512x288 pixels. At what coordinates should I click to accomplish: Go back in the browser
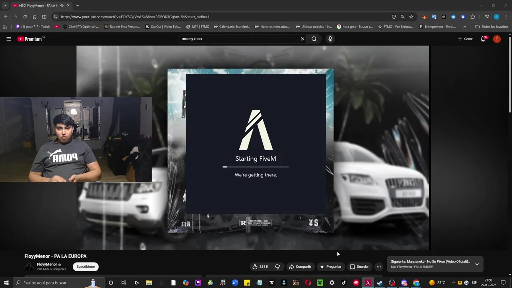6,17
